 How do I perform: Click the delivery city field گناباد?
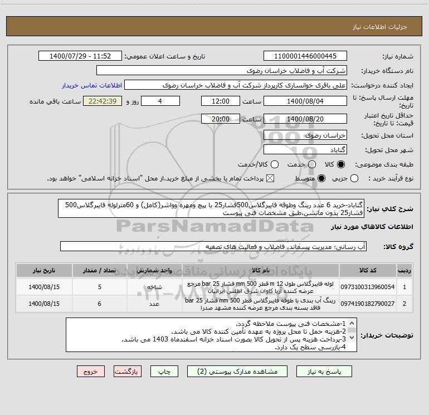pyautogui.click(x=305, y=150)
